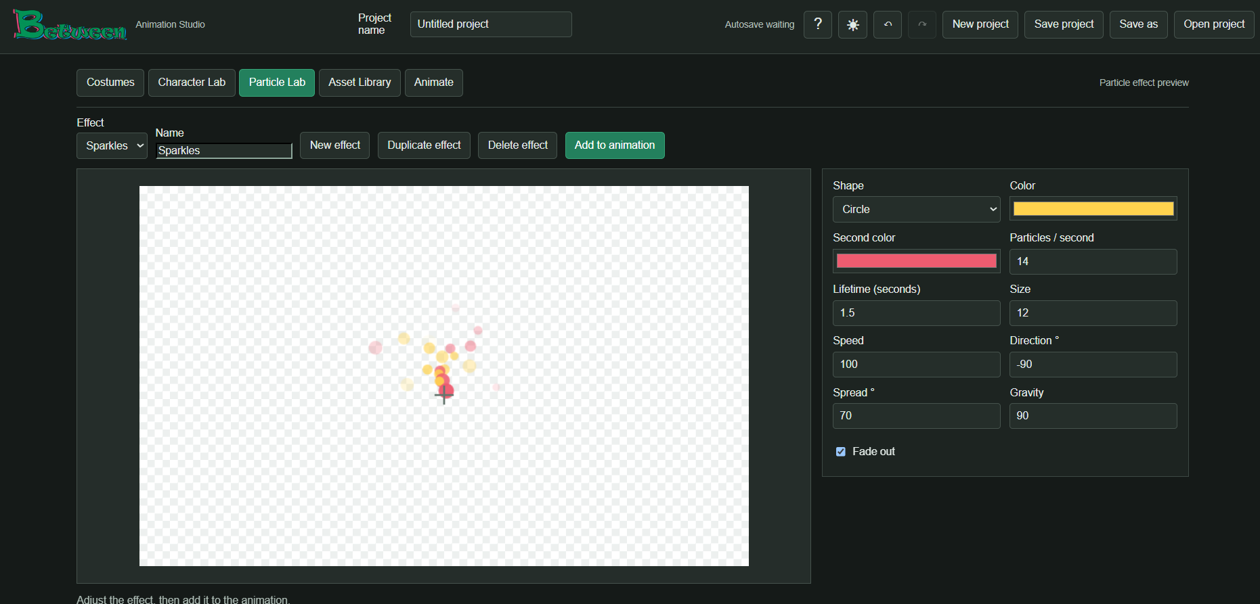The image size is (1260, 604).
Task: Open the help question mark icon
Action: click(818, 24)
